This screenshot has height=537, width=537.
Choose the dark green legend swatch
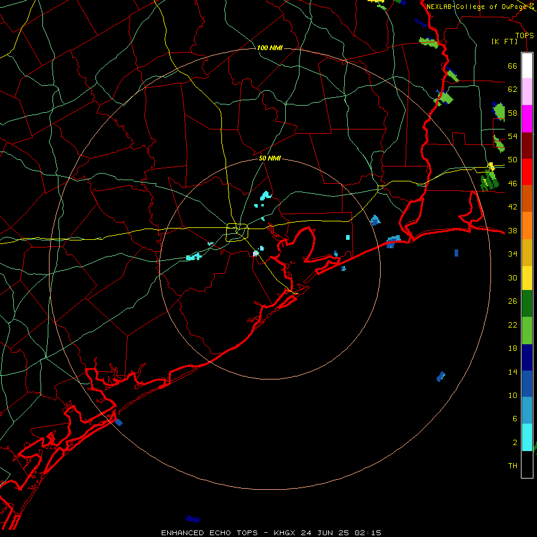(527, 304)
